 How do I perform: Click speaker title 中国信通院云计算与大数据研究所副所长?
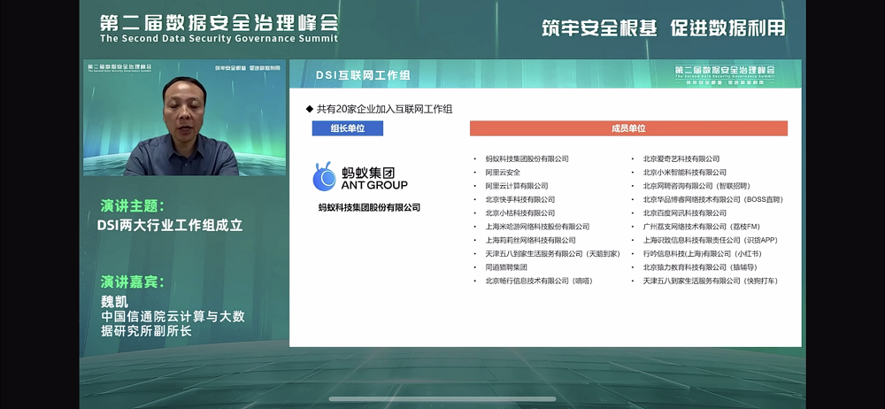click(173, 324)
